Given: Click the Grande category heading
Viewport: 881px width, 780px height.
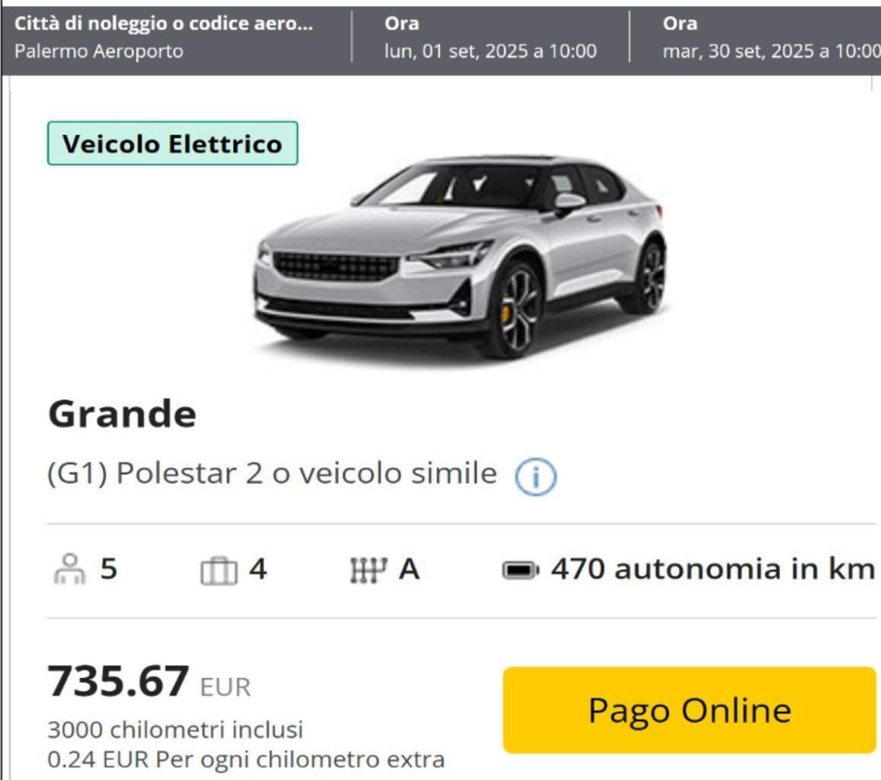Looking at the screenshot, I should [x=123, y=414].
